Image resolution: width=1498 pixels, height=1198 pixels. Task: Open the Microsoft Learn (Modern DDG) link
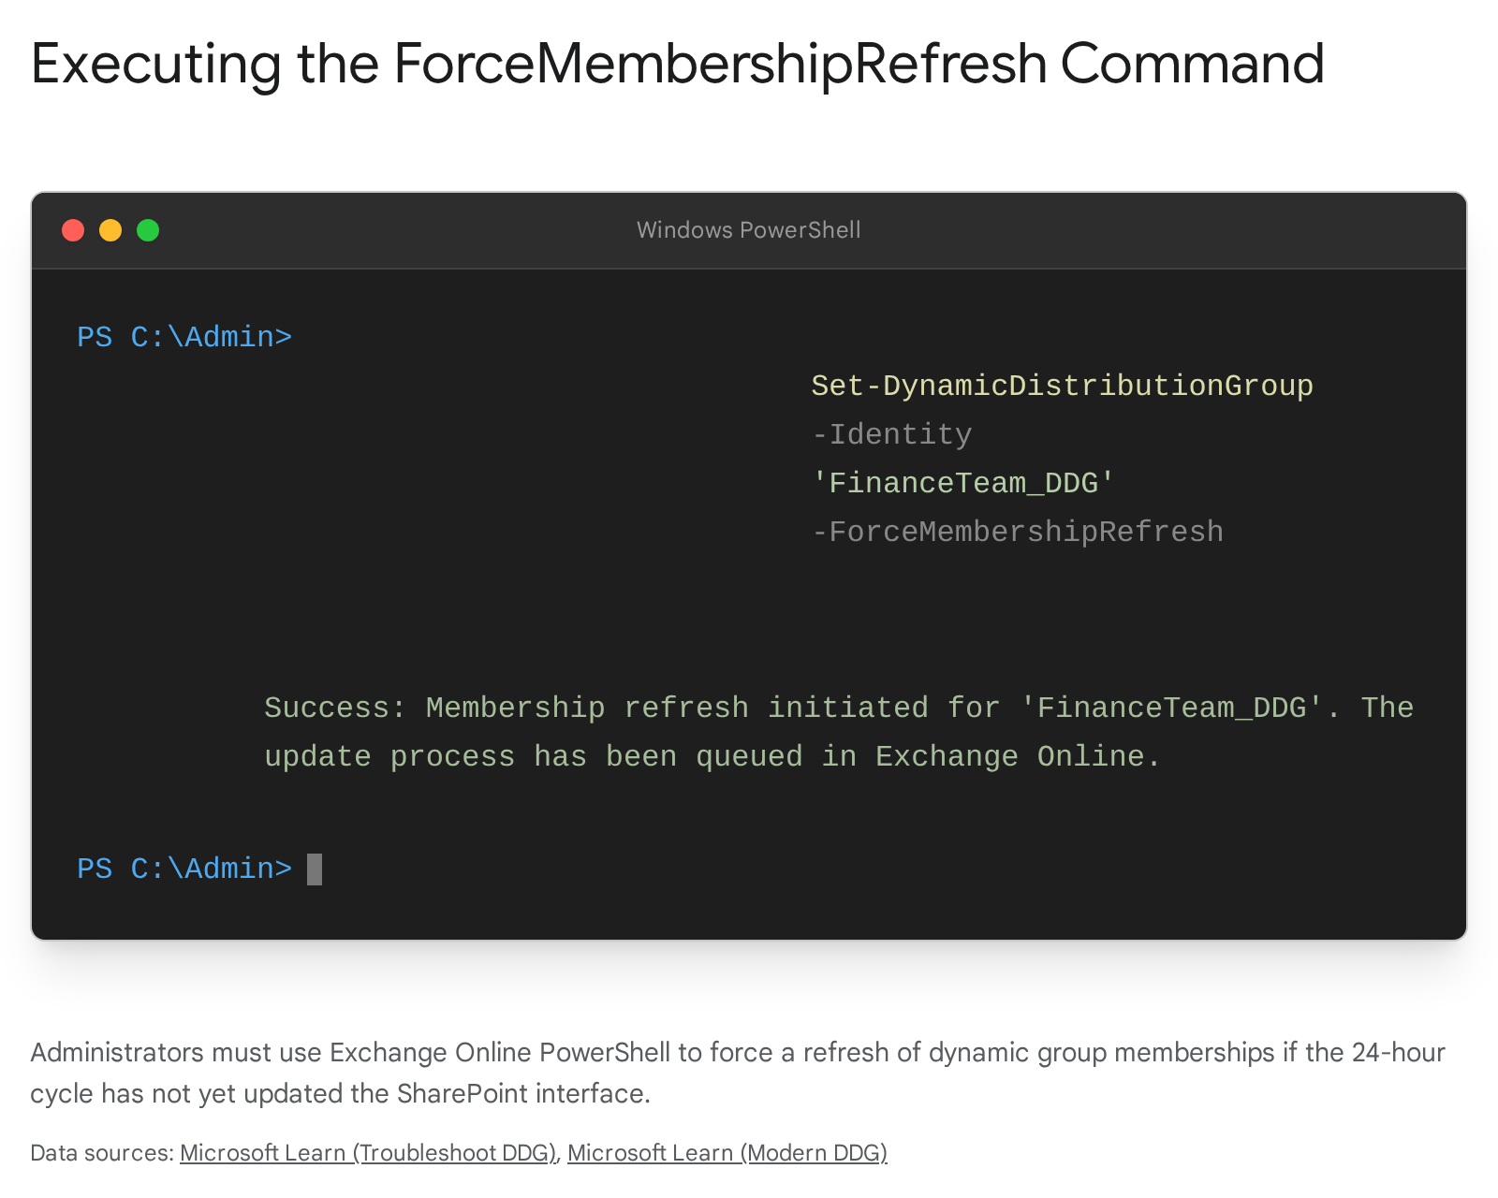click(727, 1153)
